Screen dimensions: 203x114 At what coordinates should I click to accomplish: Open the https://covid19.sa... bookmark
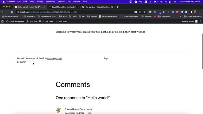tap(130, 16)
